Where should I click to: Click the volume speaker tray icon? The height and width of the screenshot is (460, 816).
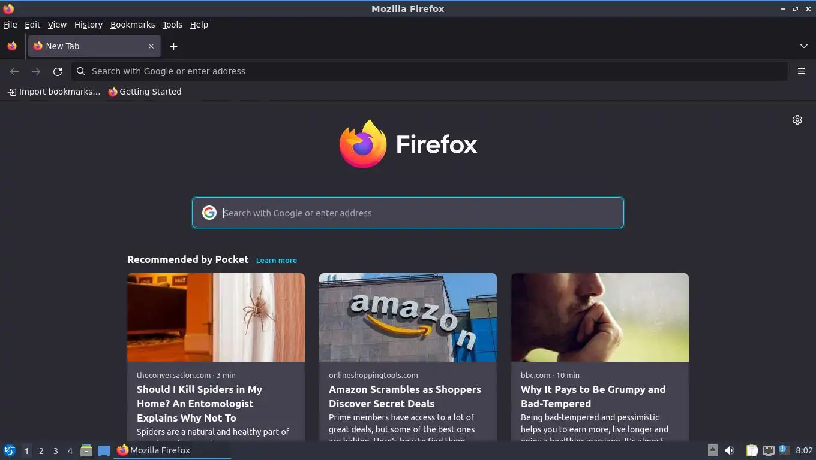pyautogui.click(x=730, y=450)
